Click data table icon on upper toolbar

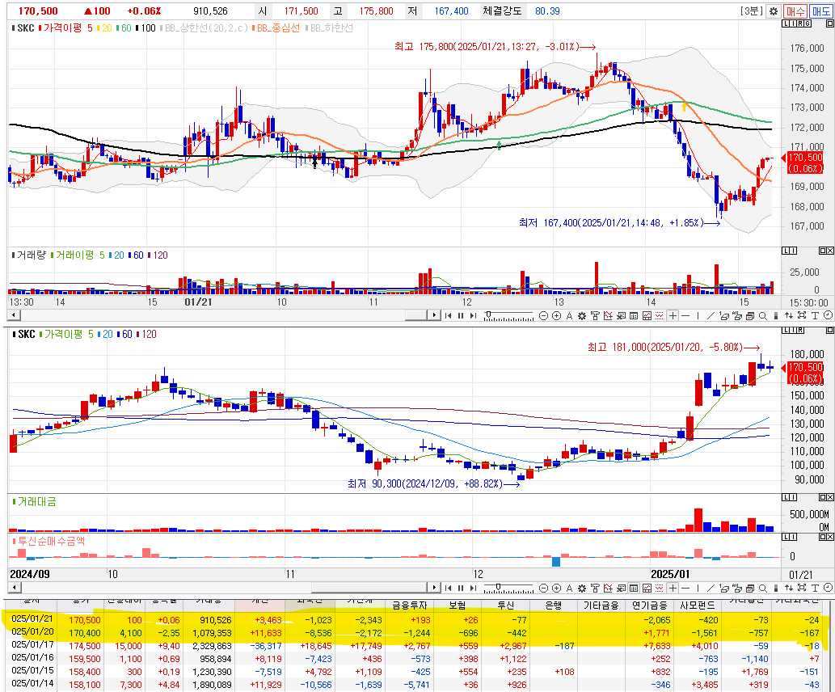click(x=633, y=316)
